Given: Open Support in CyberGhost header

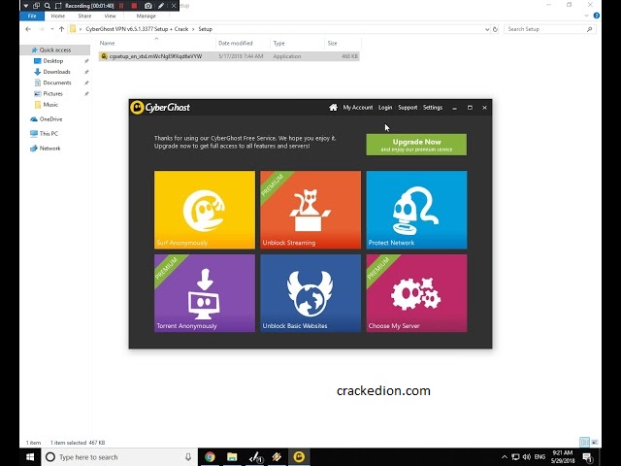Looking at the screenshot, I should [x=408, y=108].
